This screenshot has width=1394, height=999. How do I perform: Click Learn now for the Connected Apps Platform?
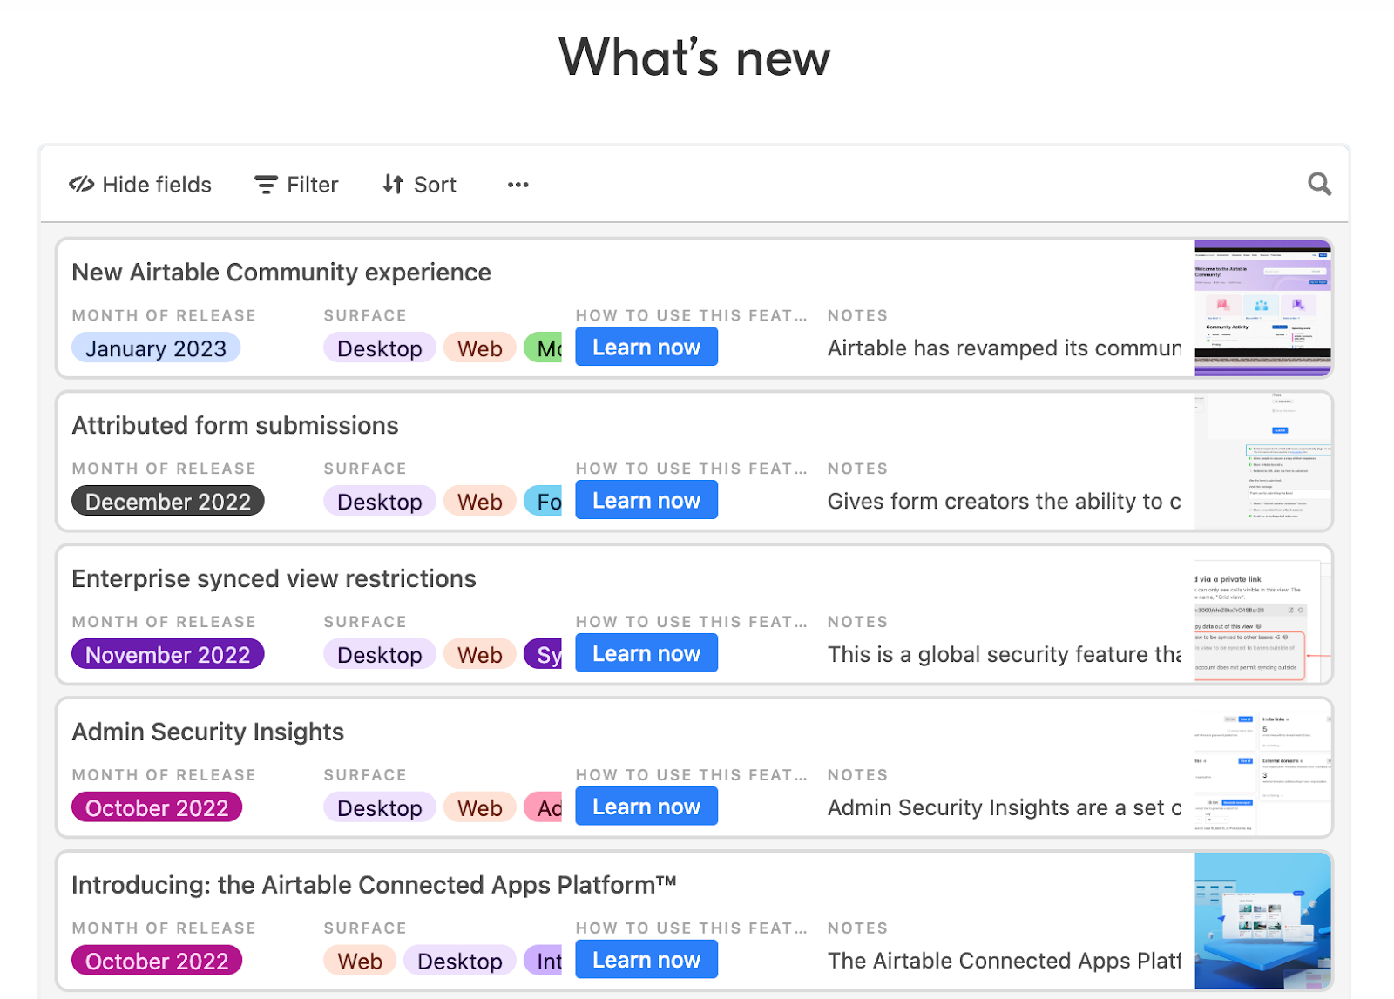coord(646,959)
